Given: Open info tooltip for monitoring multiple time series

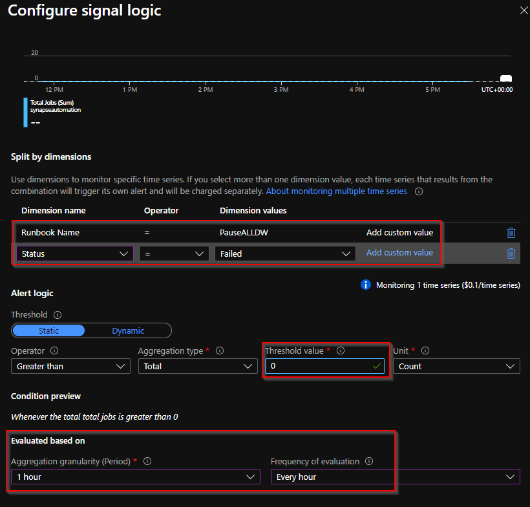Looking at the screenshot, I should coord(419,191).
